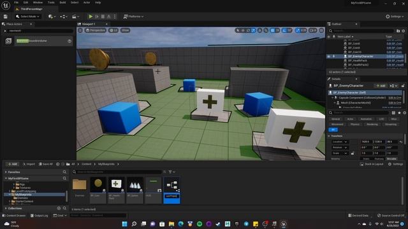Click the Add component button in Details
This screenshot has height=229, width=408.
tap(380, 86)
